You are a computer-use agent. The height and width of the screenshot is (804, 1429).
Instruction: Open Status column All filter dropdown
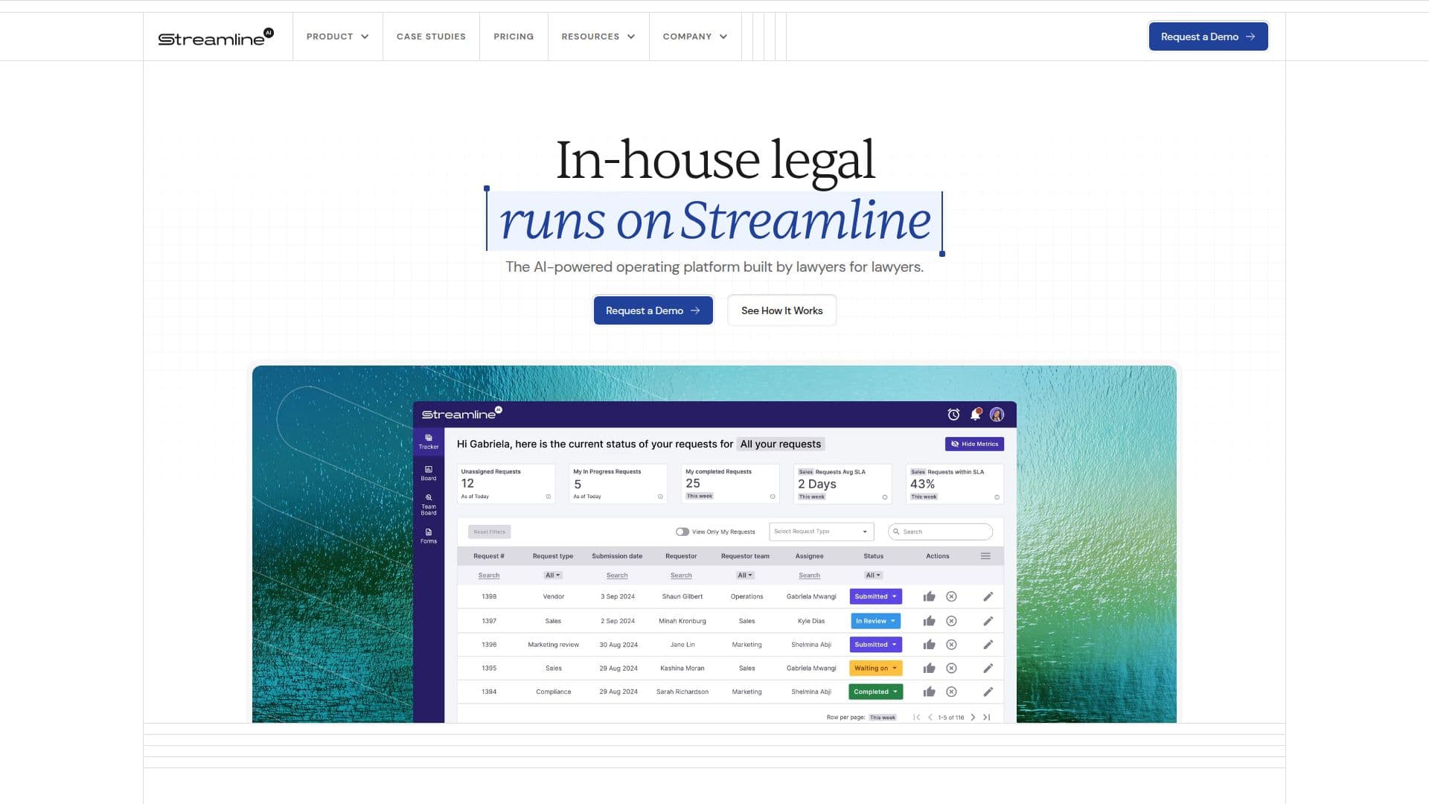873,575
